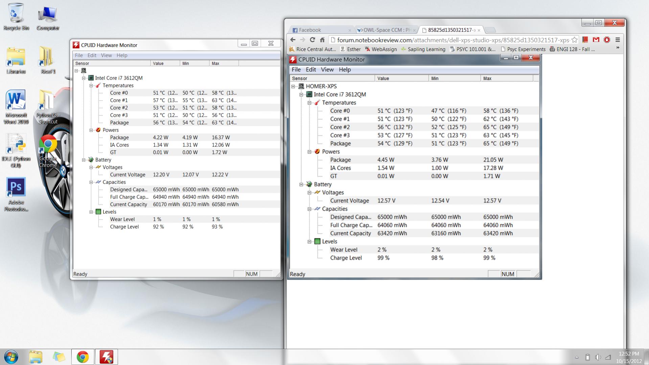The image size is (649, 365).
Task: Open the Gmail extension icon in Chrome
Action: (596, 40)
